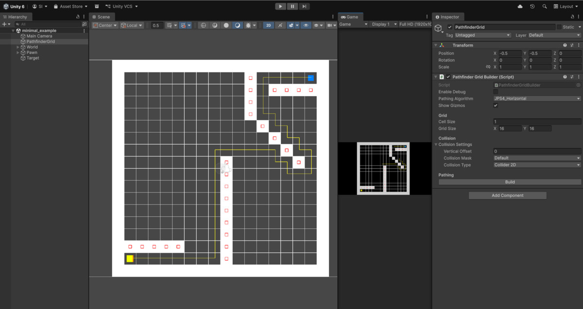Switch to the Game tab
583x309 pixels.
(x=350, y=17)
